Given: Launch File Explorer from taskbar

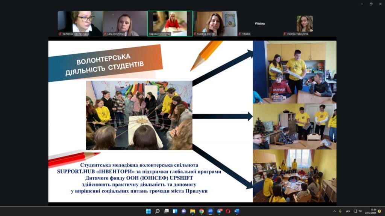Looking at the screenshot, I should [192, 211].
